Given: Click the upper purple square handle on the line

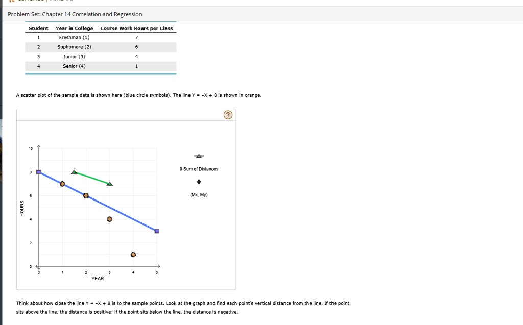Looking at the screenshot, I should click(38, 171).
